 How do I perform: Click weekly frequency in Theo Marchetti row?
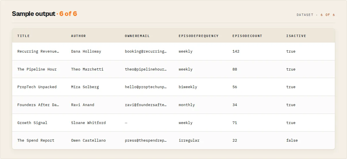[x=186, y=69]
